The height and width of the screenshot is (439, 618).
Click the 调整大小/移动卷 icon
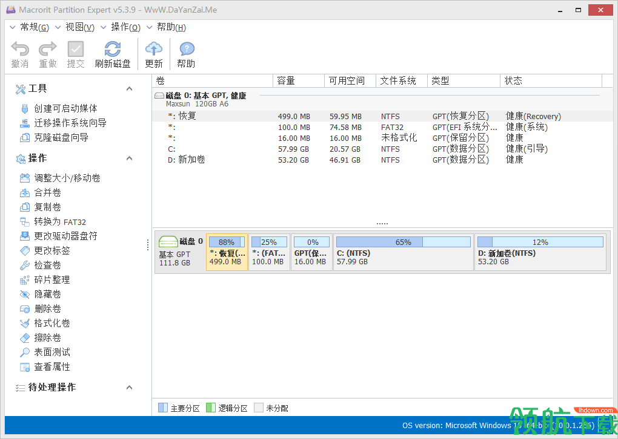[25, 178]
